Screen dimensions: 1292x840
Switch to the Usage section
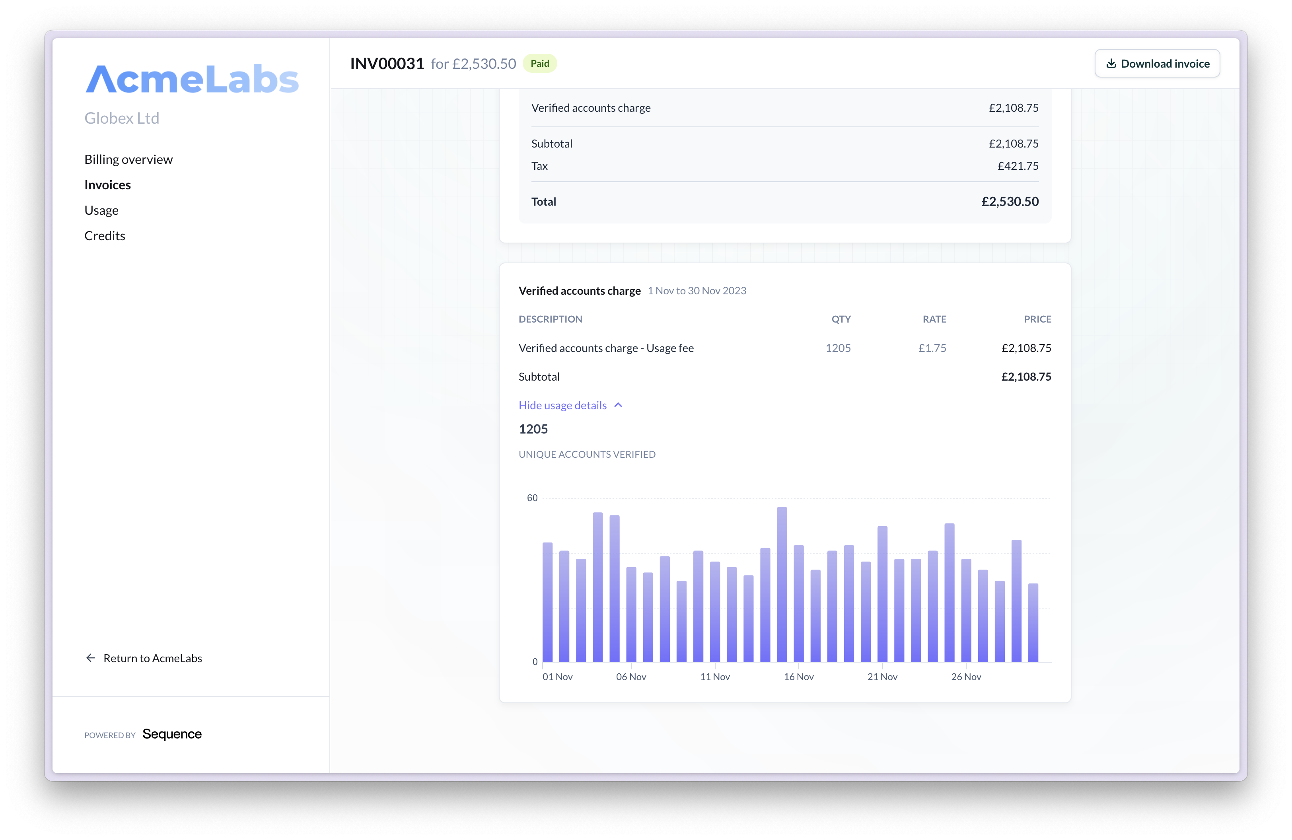101,210
